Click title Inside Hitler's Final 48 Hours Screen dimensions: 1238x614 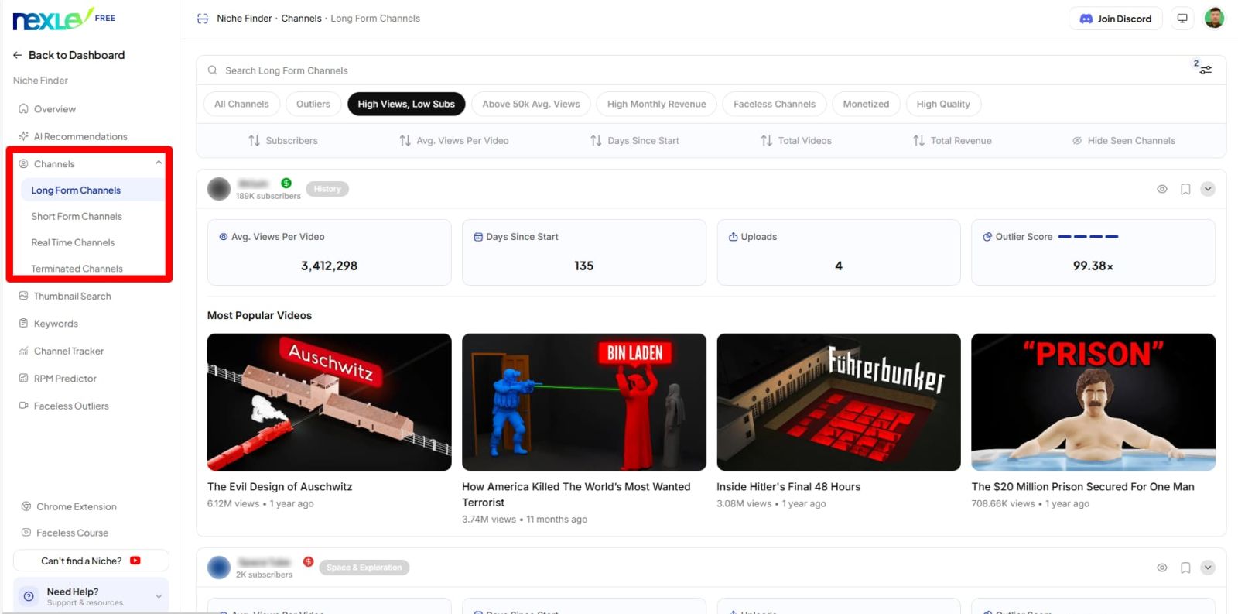[x=788, y=487]
